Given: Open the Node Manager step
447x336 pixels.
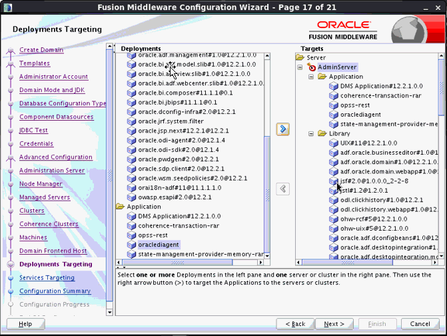Looking at the screenshot, I should pyautogui.click(x=41, y=184).
